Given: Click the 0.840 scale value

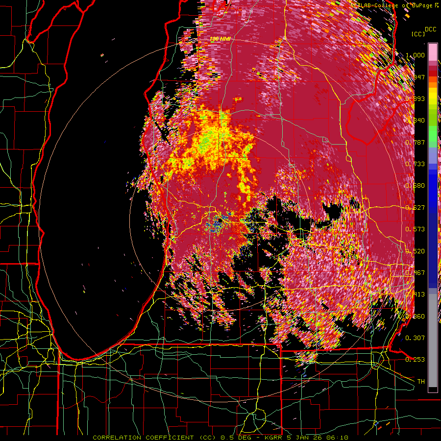Looking at the screenshot, I should point(416,121).
